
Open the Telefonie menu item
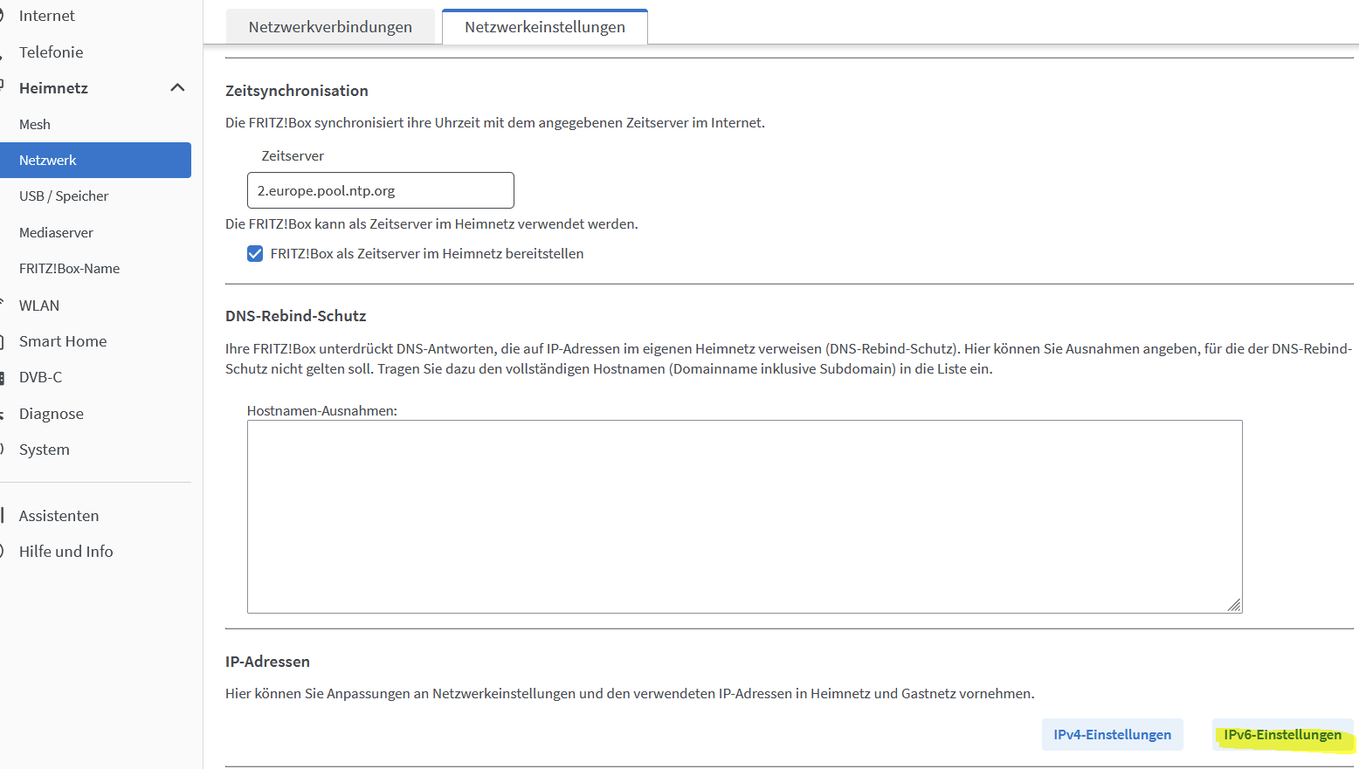pyautogui.click(x=52, y=52)
